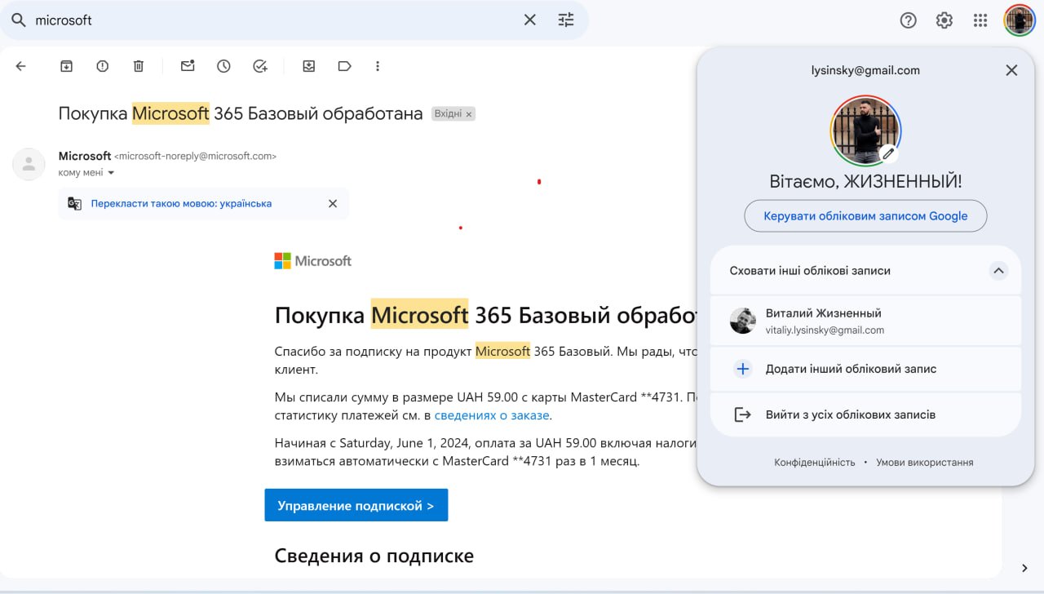Remove the Вхідні label from the email
1044x594 pixels.
point(469,114)
